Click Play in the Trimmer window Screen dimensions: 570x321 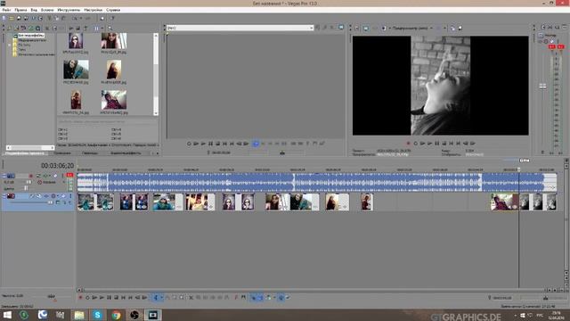click(x=203, y=144)
